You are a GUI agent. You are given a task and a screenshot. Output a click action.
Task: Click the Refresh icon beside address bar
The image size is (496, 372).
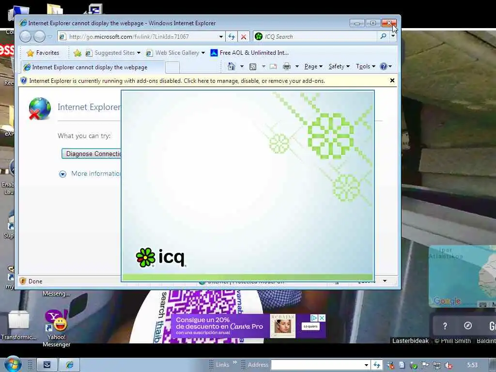[232, 37]
